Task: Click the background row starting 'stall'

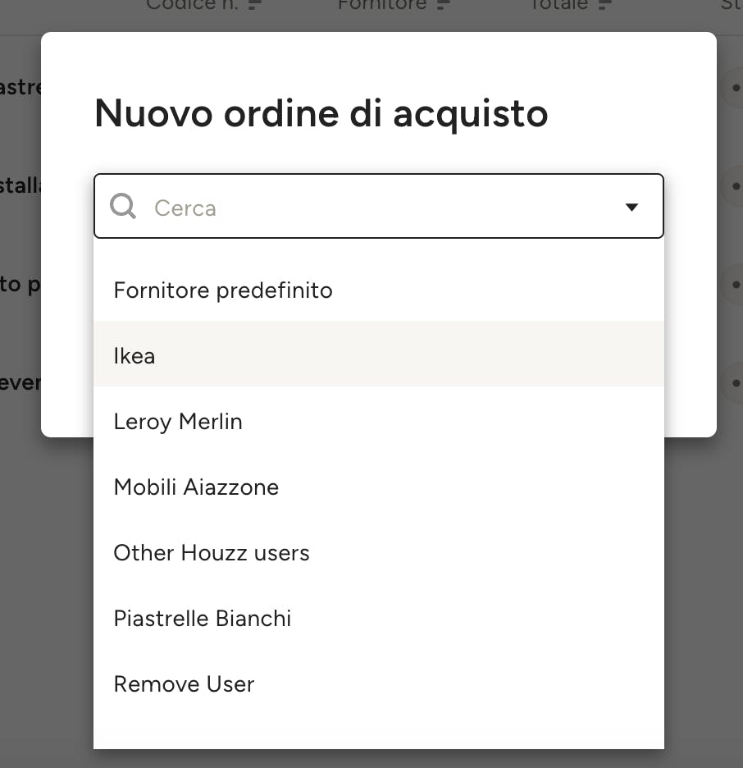Action: pos(20,185)
